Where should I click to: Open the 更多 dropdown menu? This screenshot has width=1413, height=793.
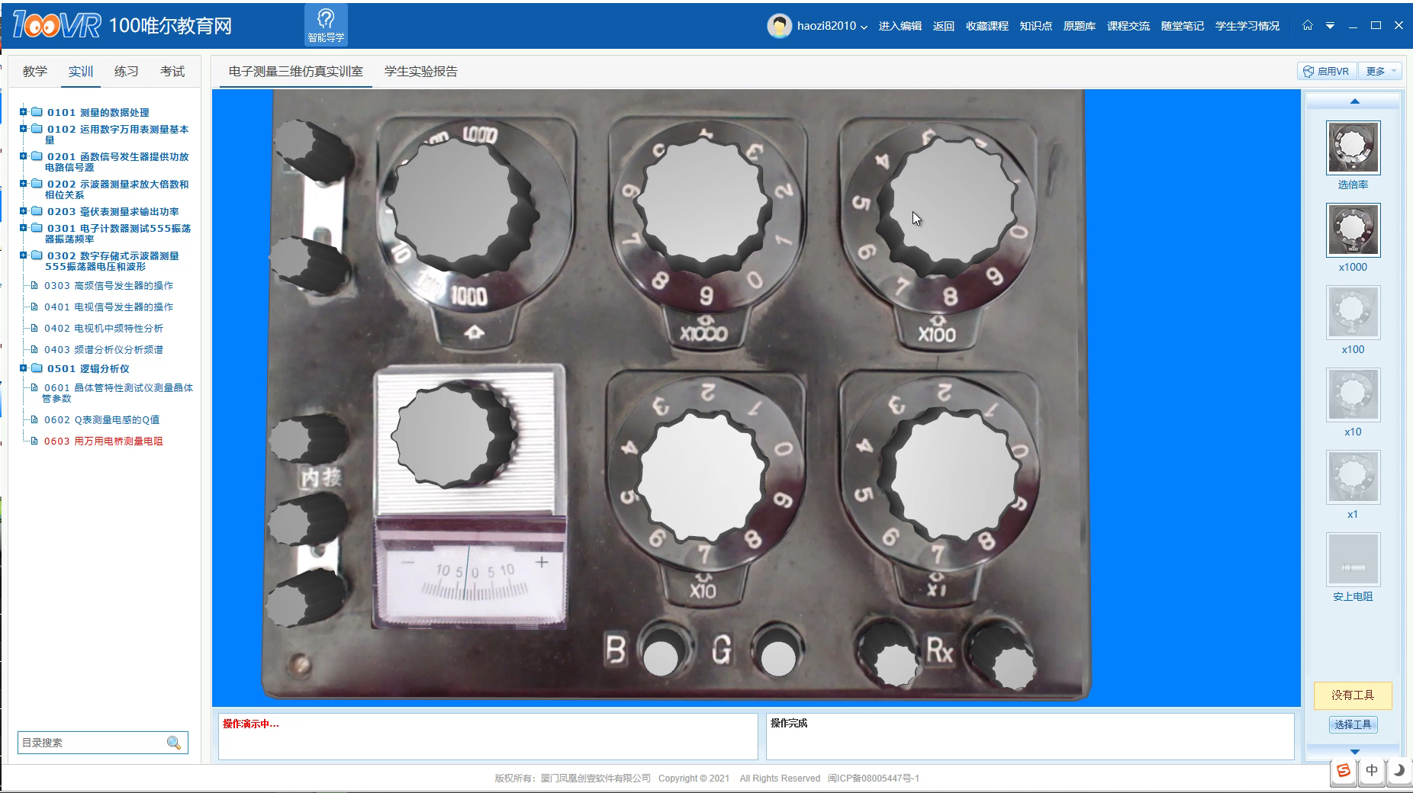[1382, 71]
